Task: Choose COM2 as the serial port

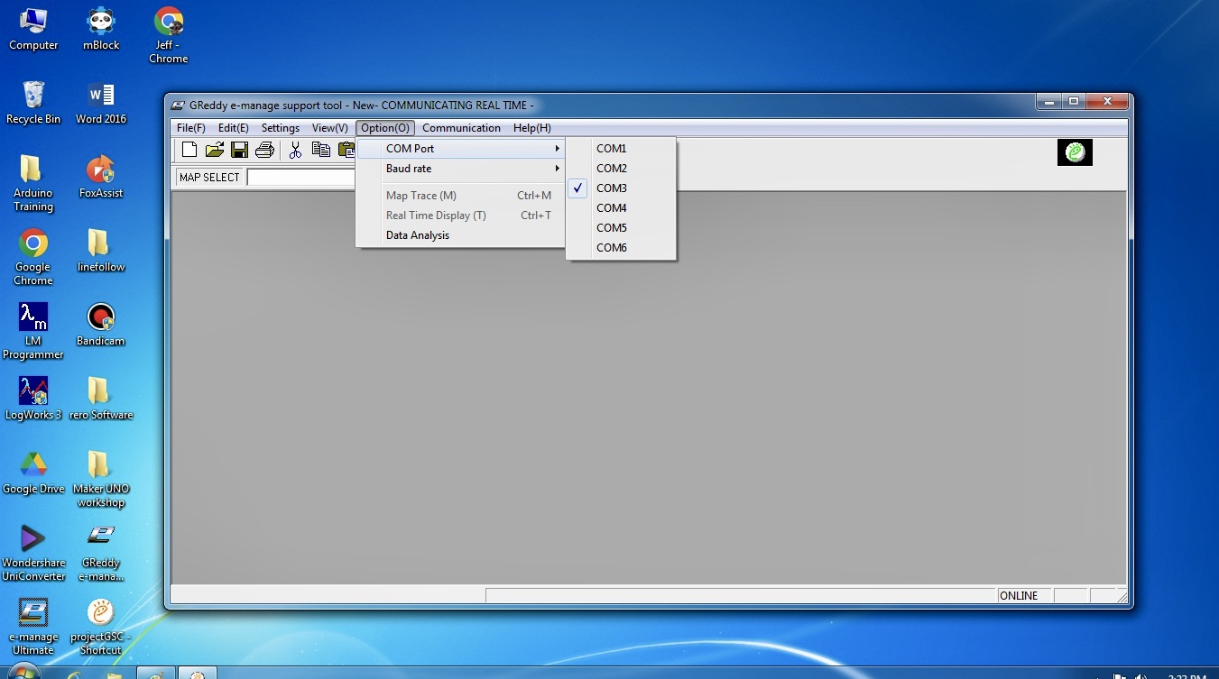Action: point(621,169)
